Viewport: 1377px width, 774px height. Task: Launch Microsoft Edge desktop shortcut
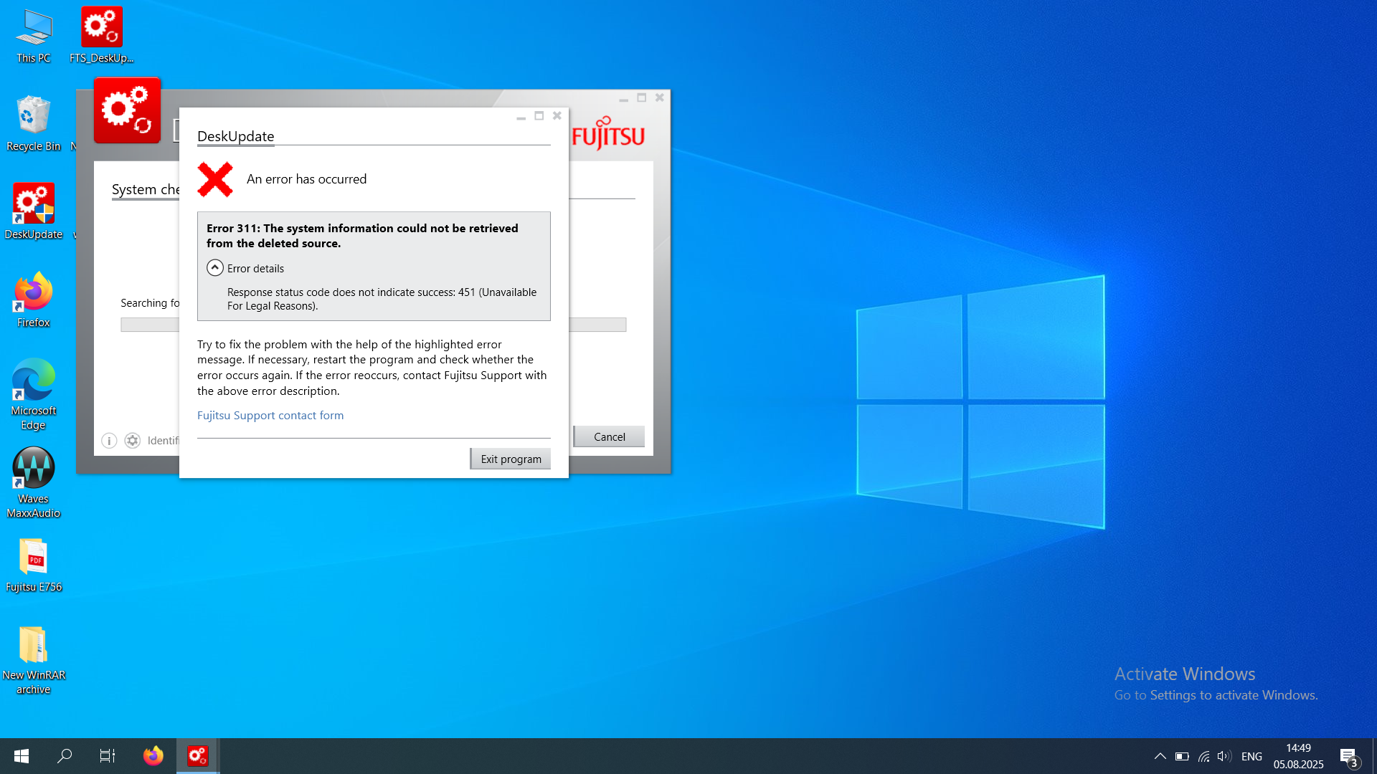[x=34, y=395]
